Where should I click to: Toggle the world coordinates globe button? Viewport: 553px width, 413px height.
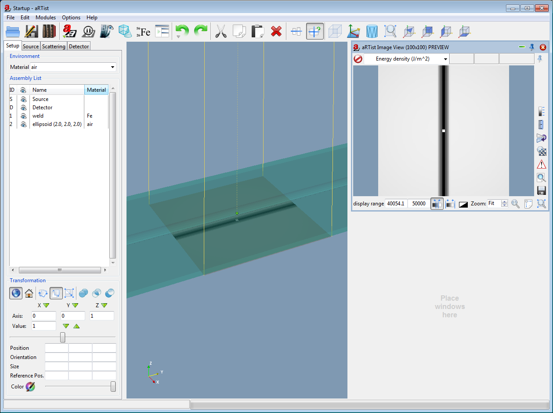pyautogui.click(x=16, y=293)
